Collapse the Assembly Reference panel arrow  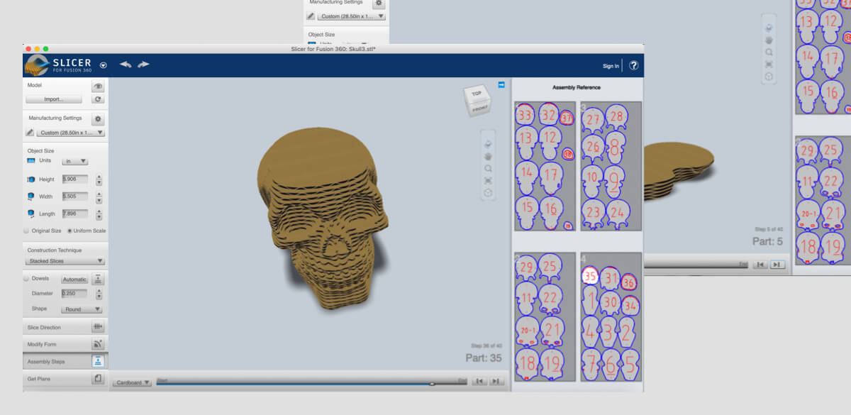[501, 85]
